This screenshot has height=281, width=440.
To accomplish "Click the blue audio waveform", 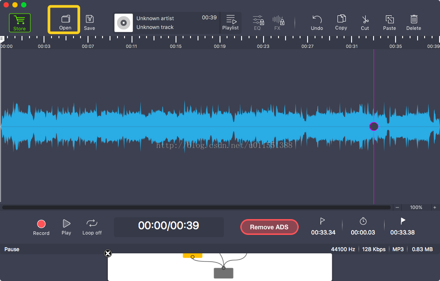I will click(220, 126).
